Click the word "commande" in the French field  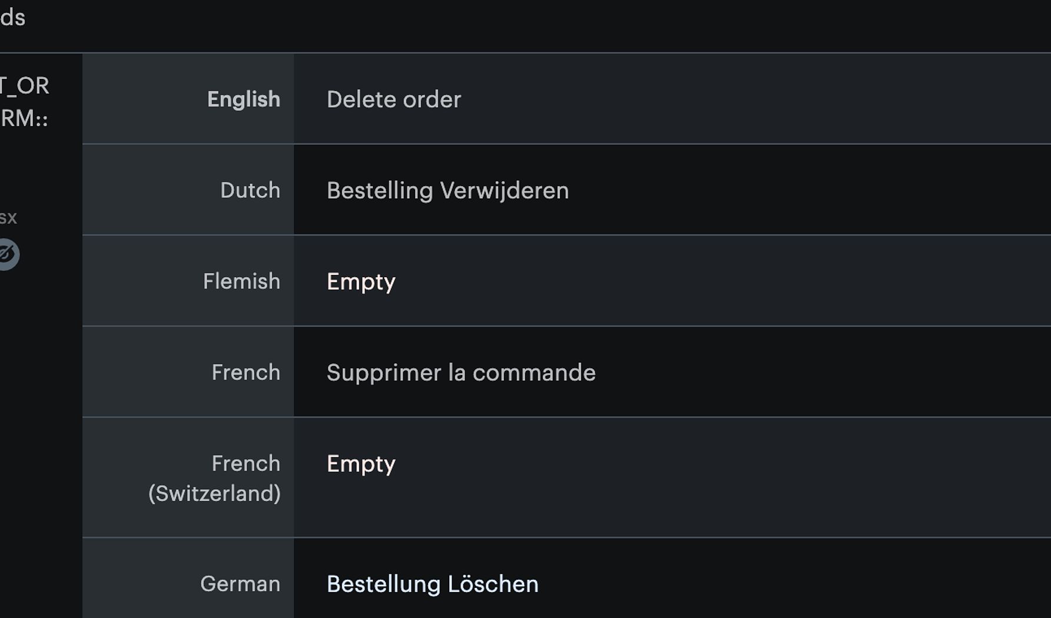click(533, 373)
